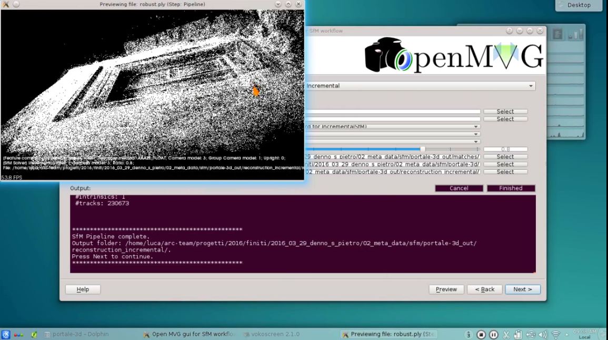Open Klipper via the scissors tray icon
608x340 pixels.
coord(506,334)
